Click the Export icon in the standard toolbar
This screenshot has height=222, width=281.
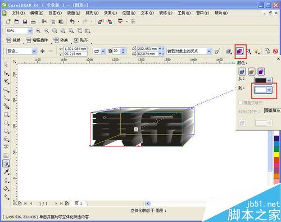point(109,21)
